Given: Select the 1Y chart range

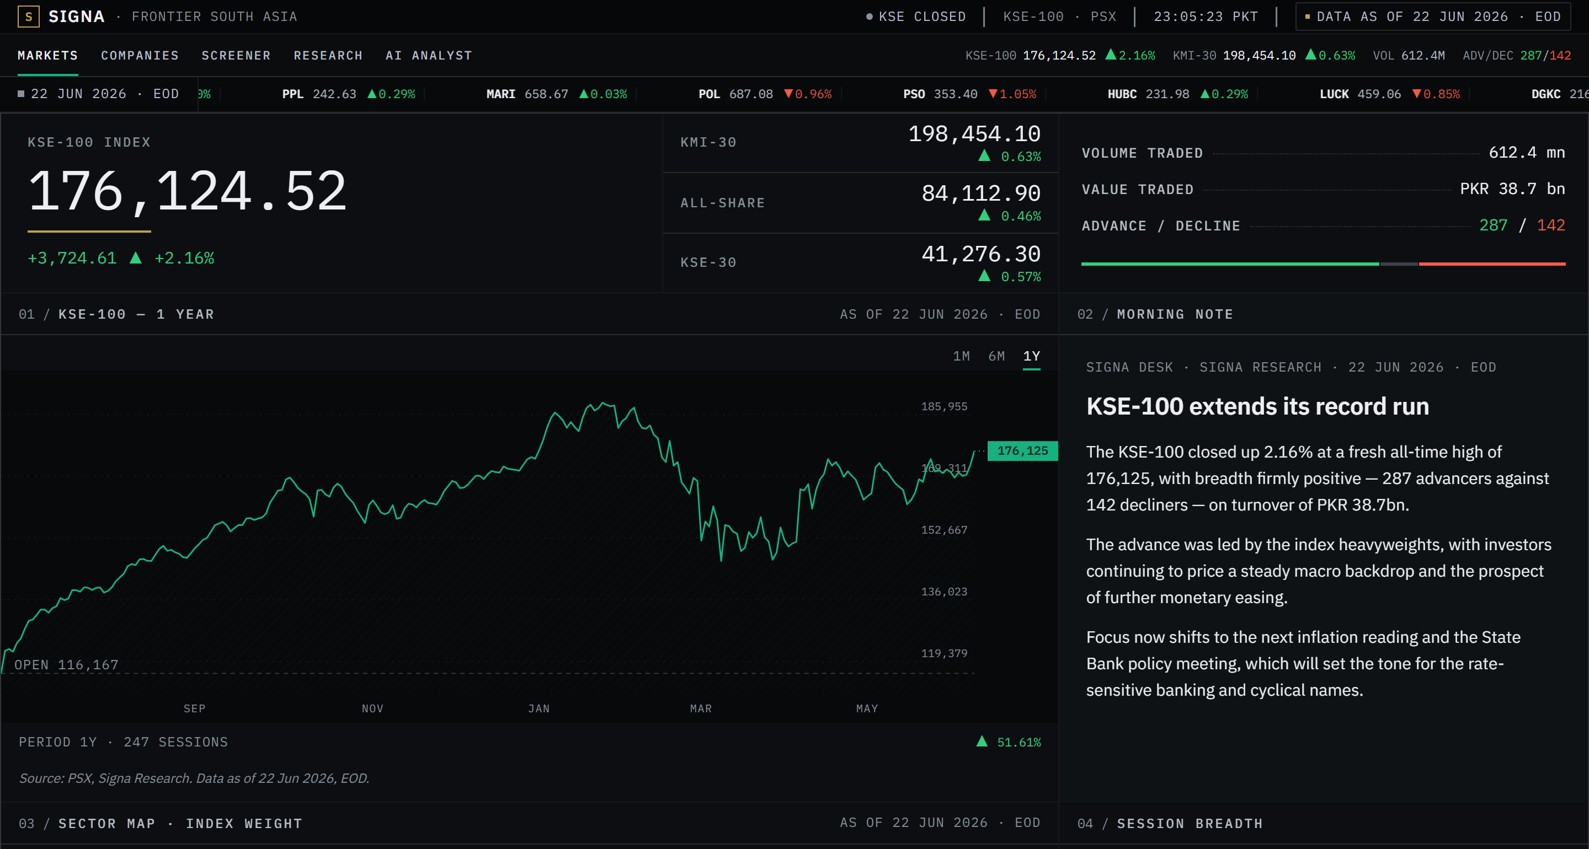Looking at the screenshot, I should pos(1031,356).
